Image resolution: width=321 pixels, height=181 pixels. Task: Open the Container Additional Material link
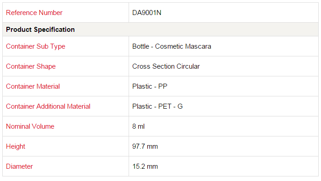[48, 106]
